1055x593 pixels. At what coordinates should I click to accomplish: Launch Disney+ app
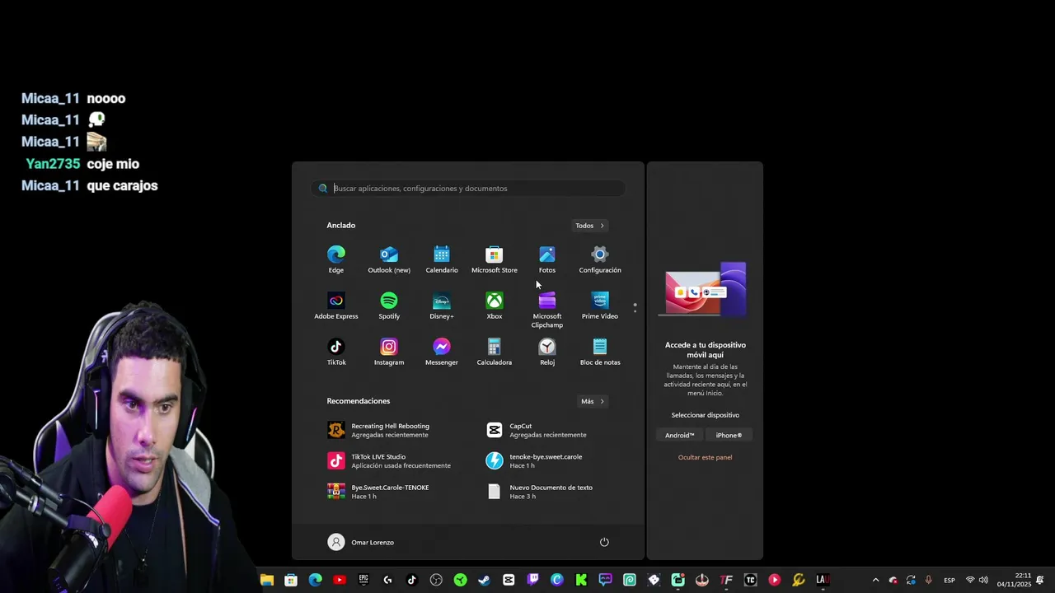(442, 306)
